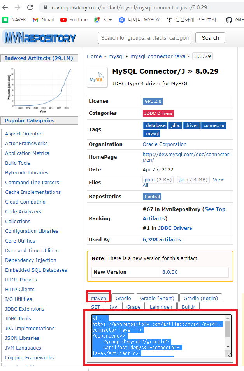The width and height of the screenshot is (244, 371).
Task: Open Cloud Computing category
Action: click(25, 202)
